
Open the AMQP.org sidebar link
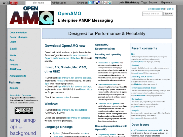coord(15,69)
